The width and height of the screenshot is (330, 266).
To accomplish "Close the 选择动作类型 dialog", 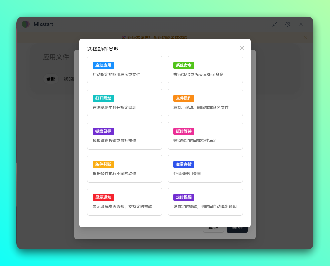I will click(x=241, y=48).
